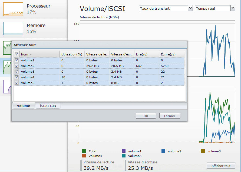Screen dimensions: 241x172
Task: Disable the volume5 checkbox
Action: [16, 83]
